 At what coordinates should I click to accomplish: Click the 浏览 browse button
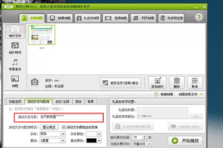pos(196,117)
